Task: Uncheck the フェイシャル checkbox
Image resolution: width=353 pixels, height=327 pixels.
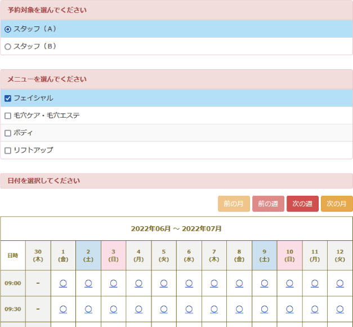Action: coord(8,98)
